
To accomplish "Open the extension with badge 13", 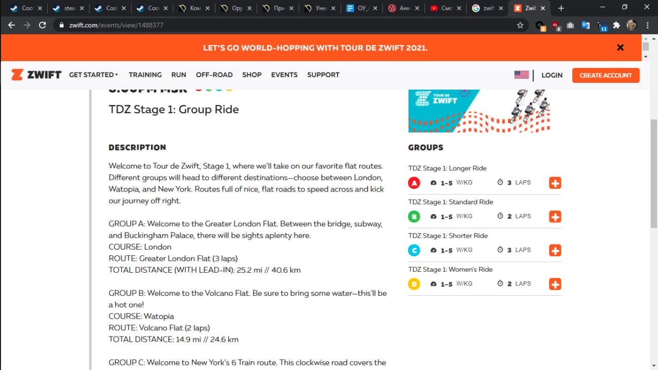I will click(602, 26).
